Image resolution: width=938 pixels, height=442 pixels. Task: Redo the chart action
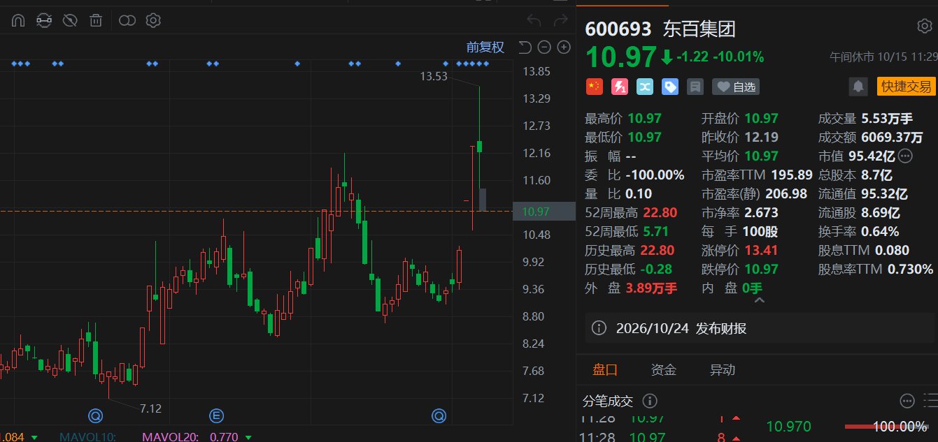coord(560,21)
